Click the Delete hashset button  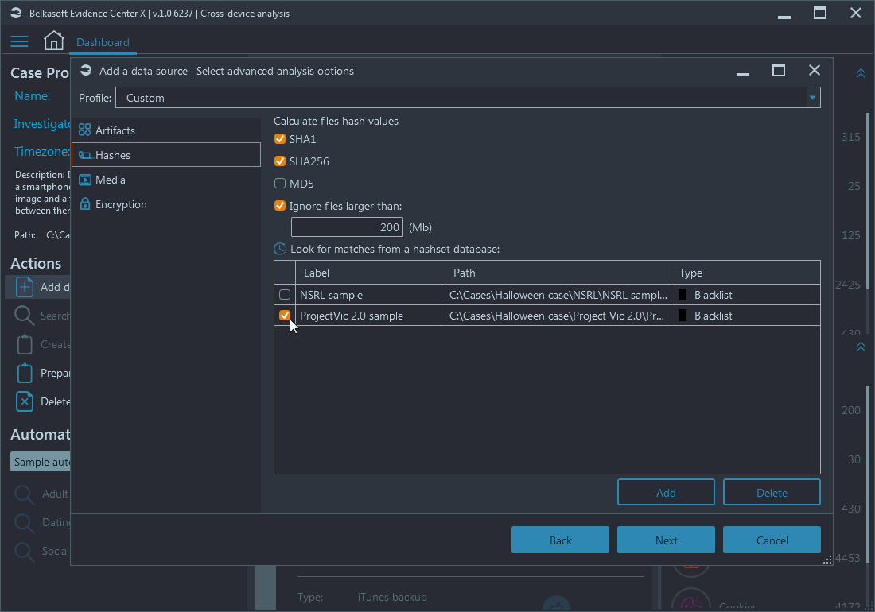pyautogui.click(x=772, y=492)
